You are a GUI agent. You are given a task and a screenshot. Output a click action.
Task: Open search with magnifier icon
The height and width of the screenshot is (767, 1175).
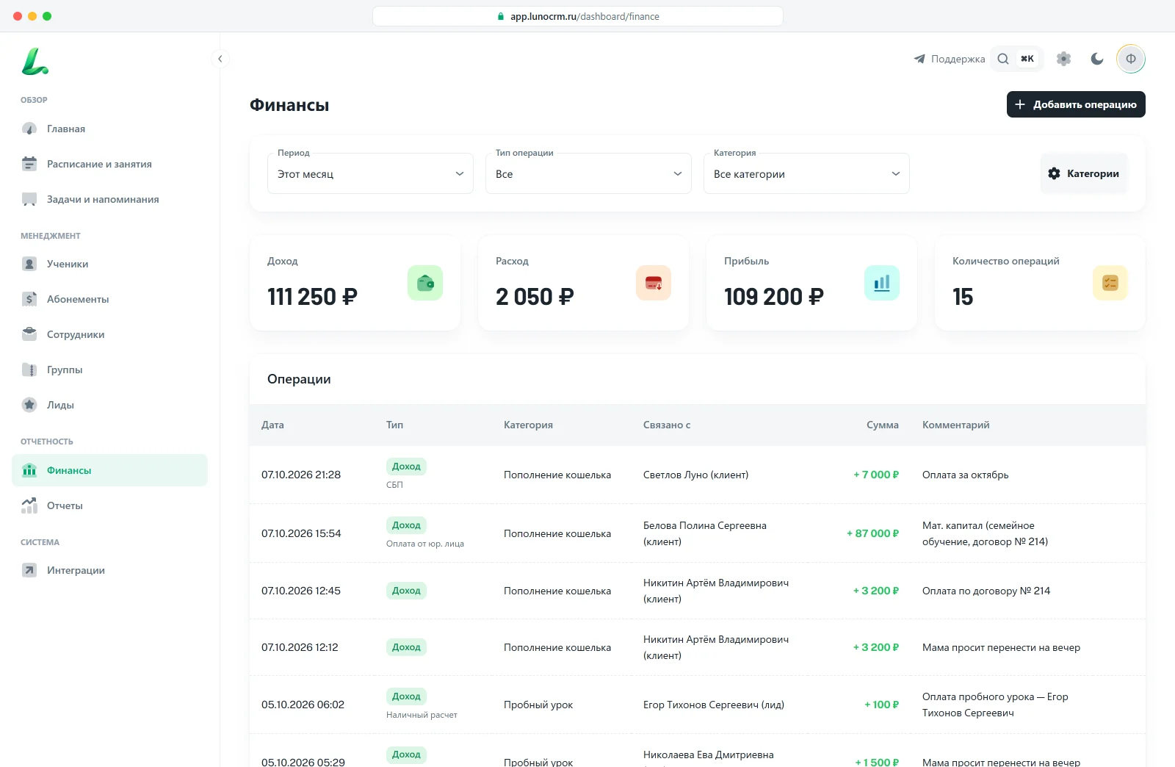click(x=1003, y=59)
